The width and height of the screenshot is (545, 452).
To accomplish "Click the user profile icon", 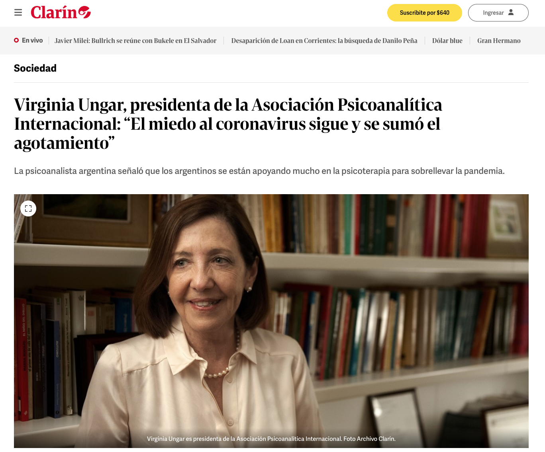I will point(511,12).
